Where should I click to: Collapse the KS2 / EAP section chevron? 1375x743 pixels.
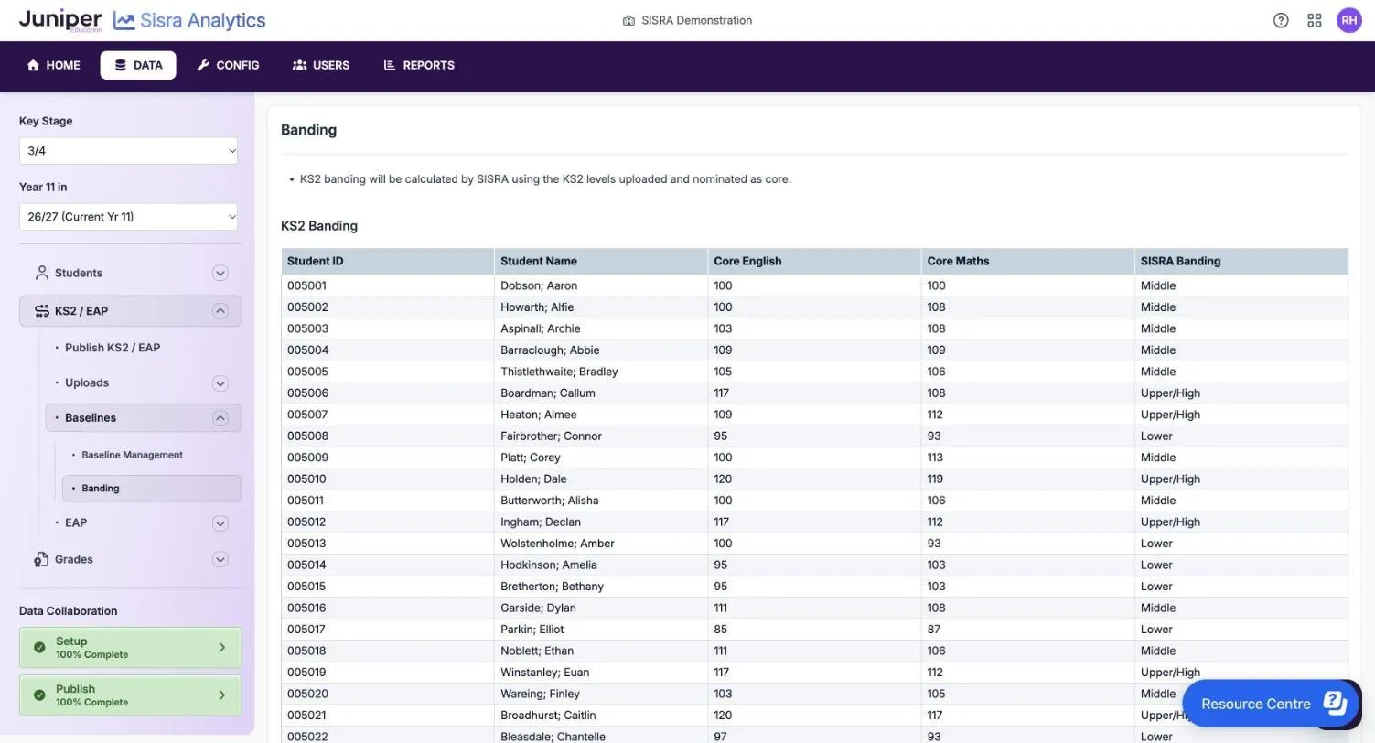pos(220,311)
